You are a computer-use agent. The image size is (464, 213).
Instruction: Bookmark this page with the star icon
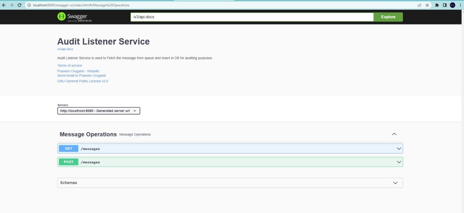[427, 5]
